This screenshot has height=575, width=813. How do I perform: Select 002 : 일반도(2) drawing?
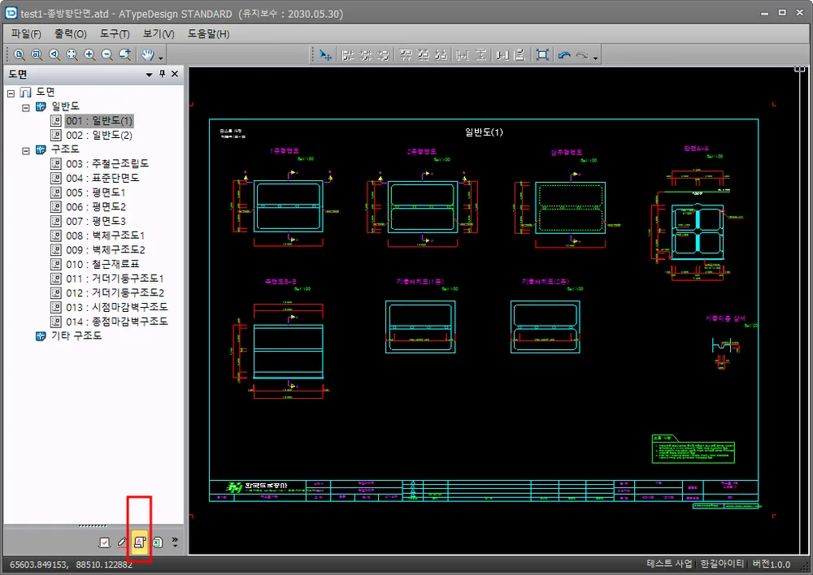click(x=99, y=135)
